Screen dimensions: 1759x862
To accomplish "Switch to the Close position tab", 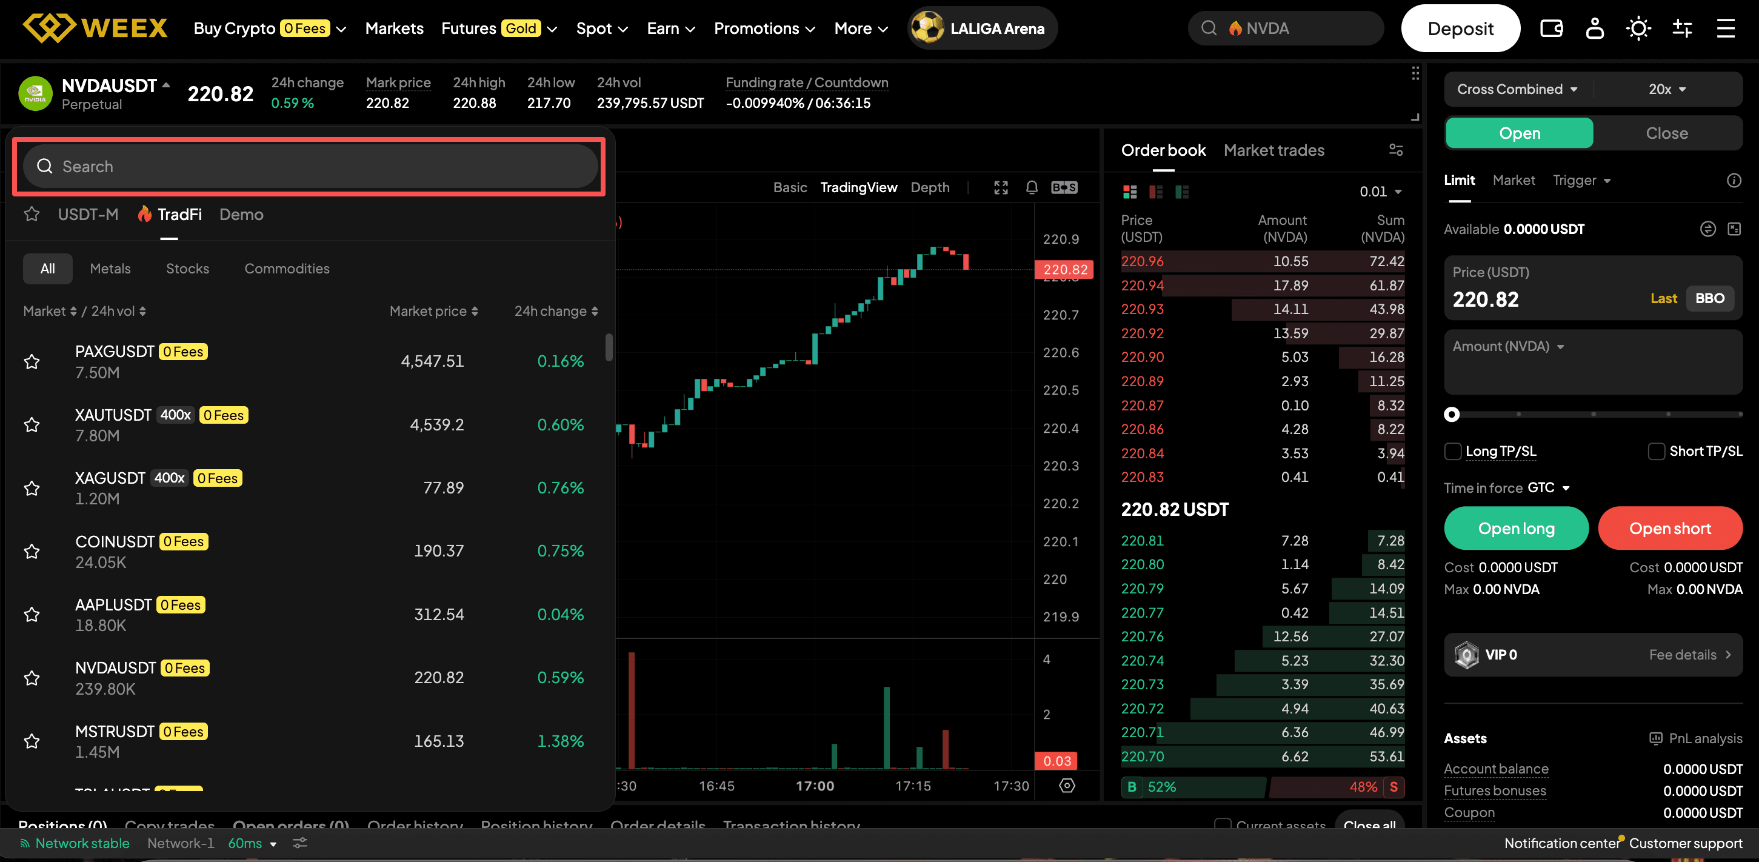I will (1667, 133).
